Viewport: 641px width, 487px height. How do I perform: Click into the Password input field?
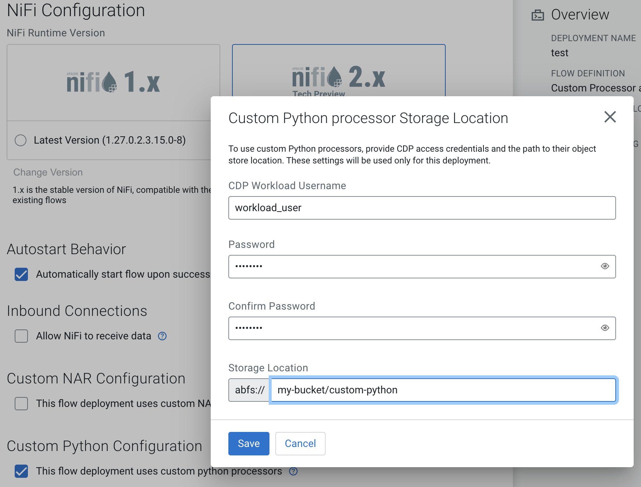pos(411,267)
